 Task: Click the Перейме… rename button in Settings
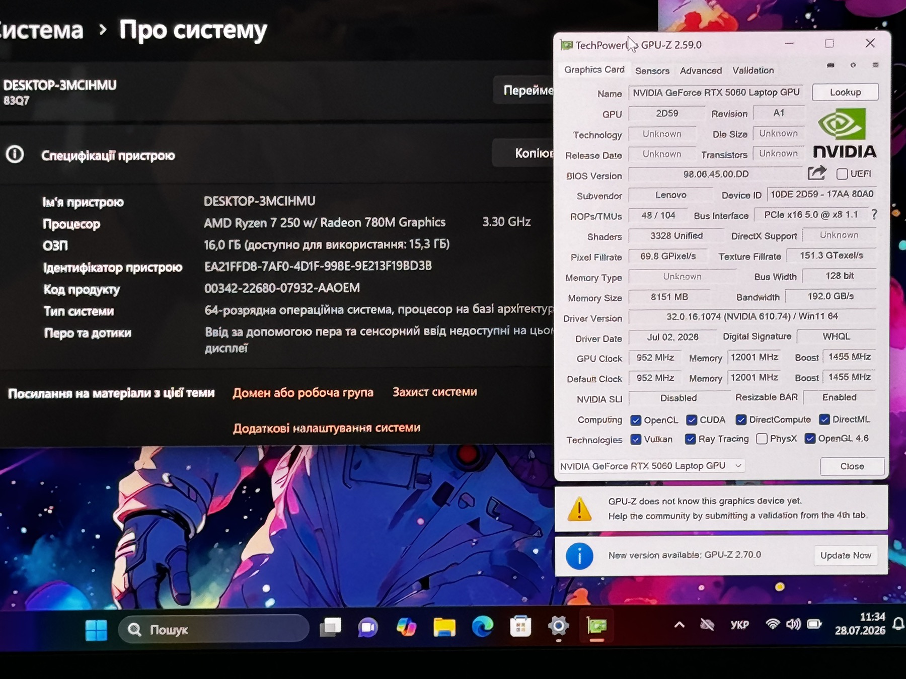pos(524,90)
